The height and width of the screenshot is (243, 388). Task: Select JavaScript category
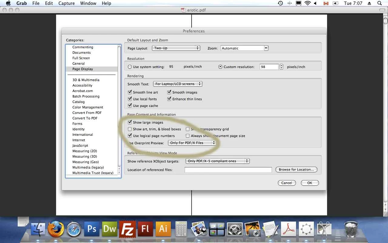[80, 145]
